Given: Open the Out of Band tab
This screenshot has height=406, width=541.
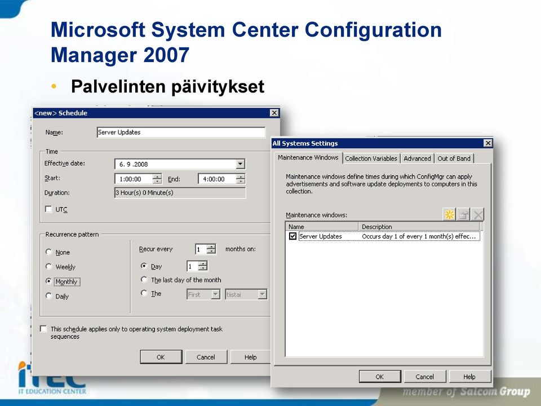Looking at the screenshot, I should [x=454, y=158].
